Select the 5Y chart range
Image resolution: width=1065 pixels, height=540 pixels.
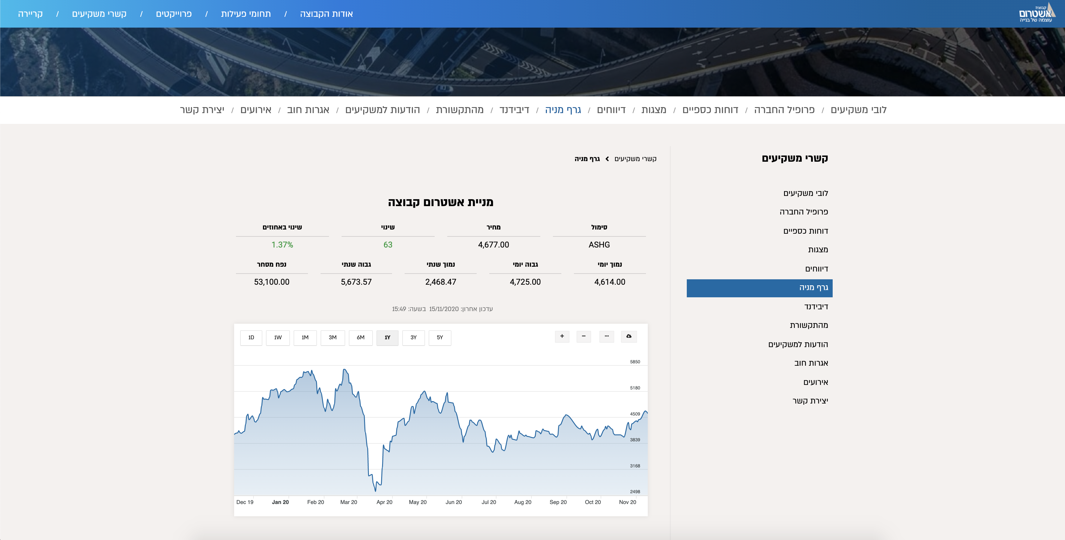pos(440,338)
